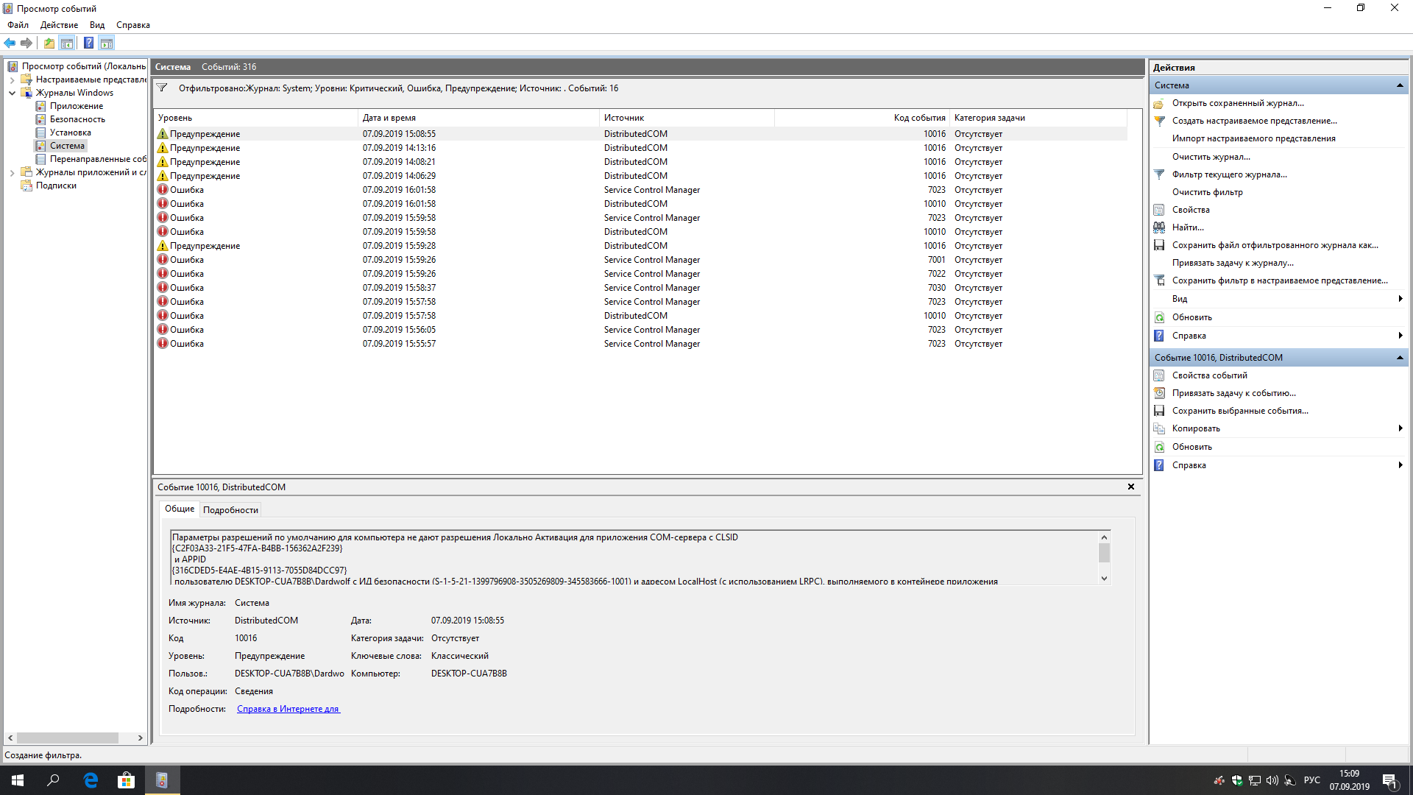The height and width of the screenshot is (795, 1413).
Task: Click Очистить журнал action
Action: (x=1211, y=157)
